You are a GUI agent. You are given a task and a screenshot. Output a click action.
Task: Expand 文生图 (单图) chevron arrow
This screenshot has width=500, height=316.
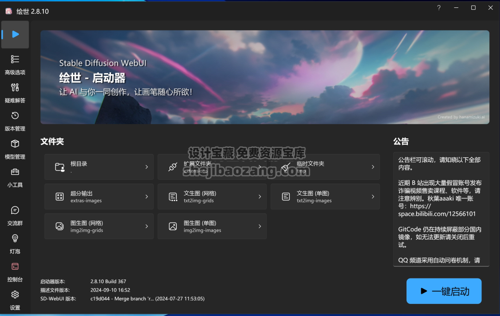click(373, 197)
